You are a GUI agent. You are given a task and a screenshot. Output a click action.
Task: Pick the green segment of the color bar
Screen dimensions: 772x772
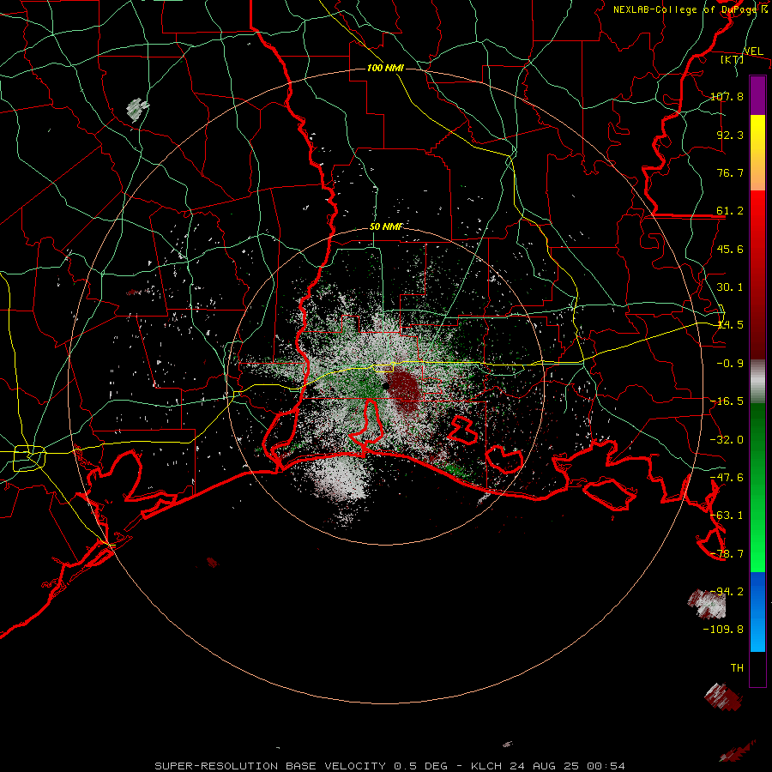(757, 487)
